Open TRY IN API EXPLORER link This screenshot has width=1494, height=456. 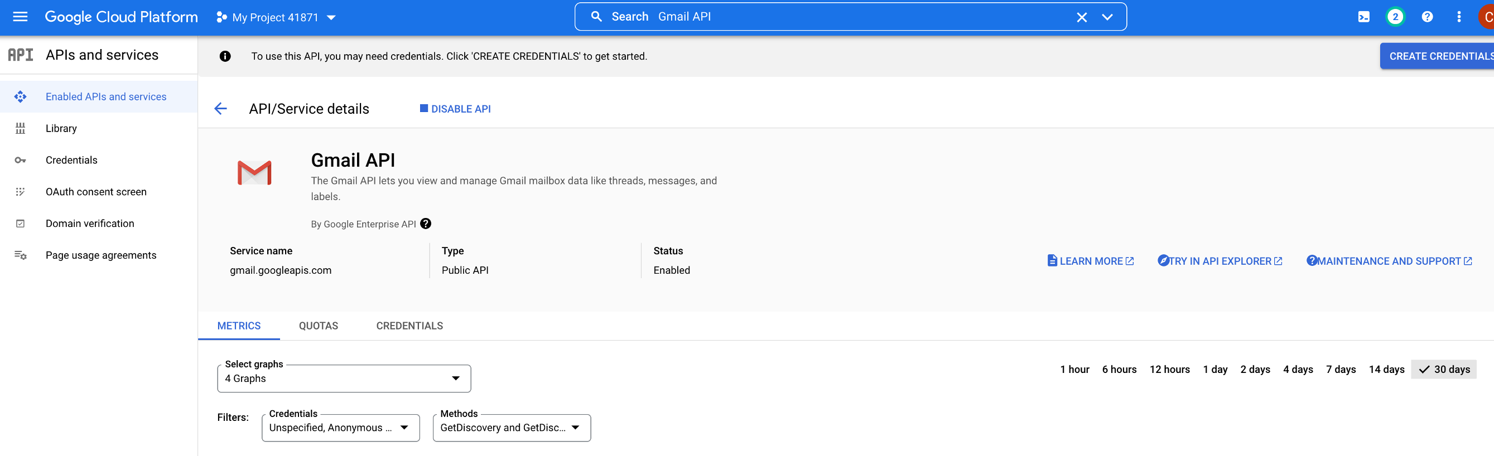pyautogui.click(x=1220, y=261)
